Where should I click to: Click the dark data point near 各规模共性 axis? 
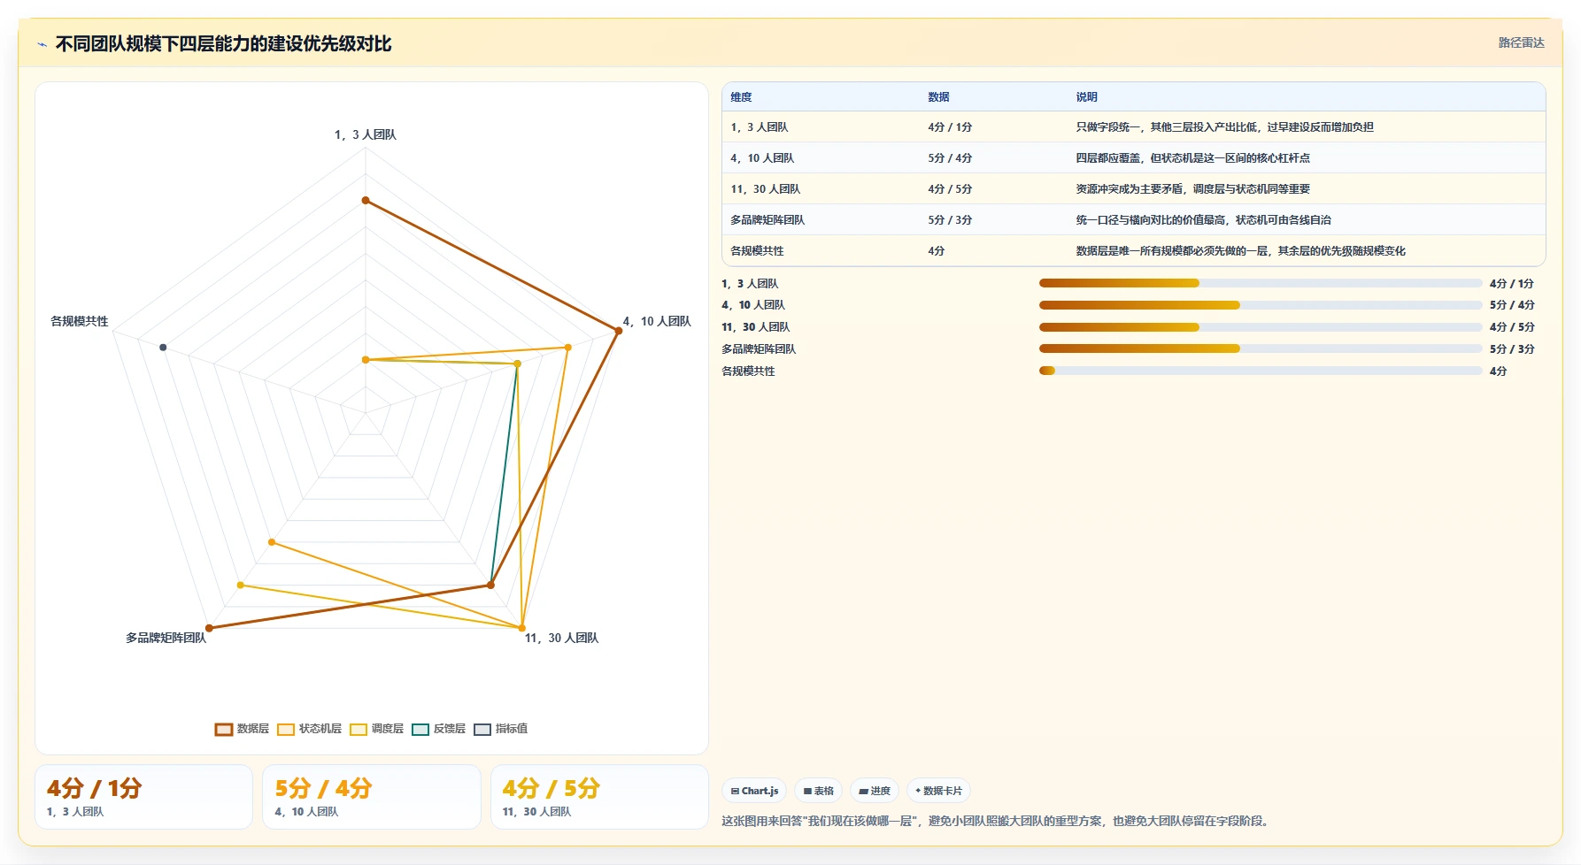point(163,348)
